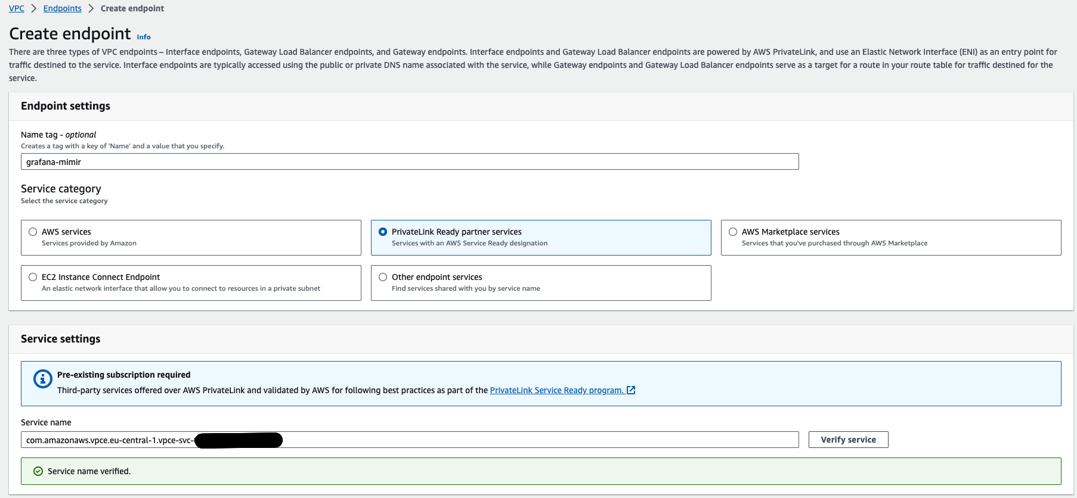The width and height of the screenshot is (1077, 498).
Task: Open the PrivateLink Service Ready program link
Action: [556, 390]
